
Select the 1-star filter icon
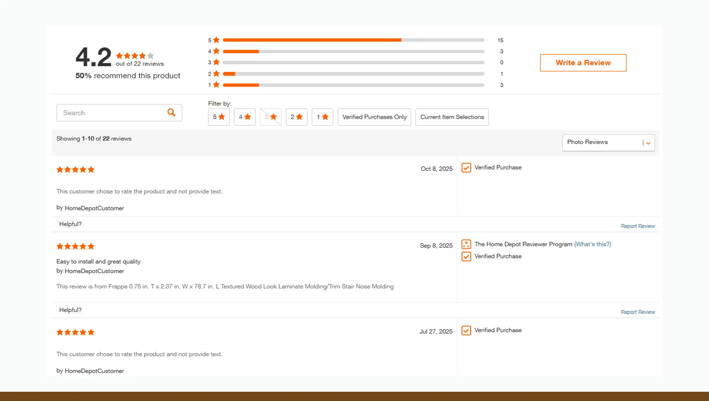pyautogui.click(x=322, y=117)
